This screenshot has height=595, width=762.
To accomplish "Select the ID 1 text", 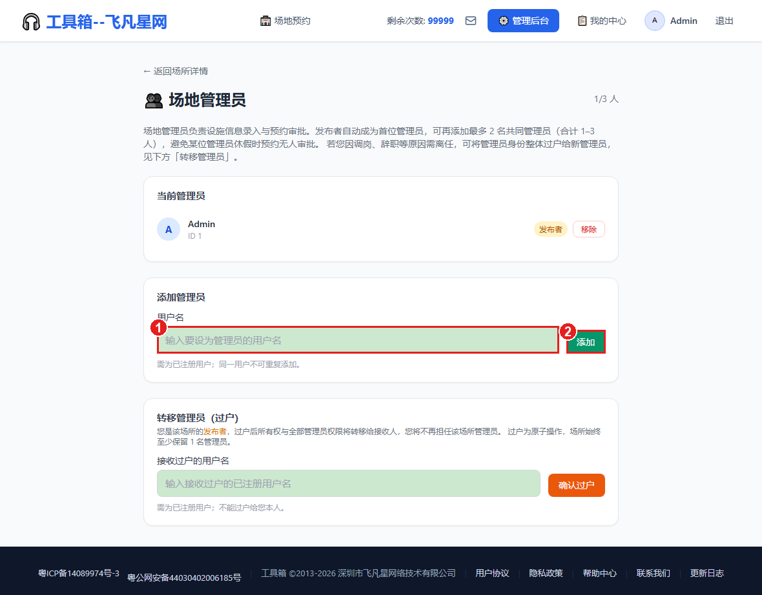I will click(x=194, y=236).
